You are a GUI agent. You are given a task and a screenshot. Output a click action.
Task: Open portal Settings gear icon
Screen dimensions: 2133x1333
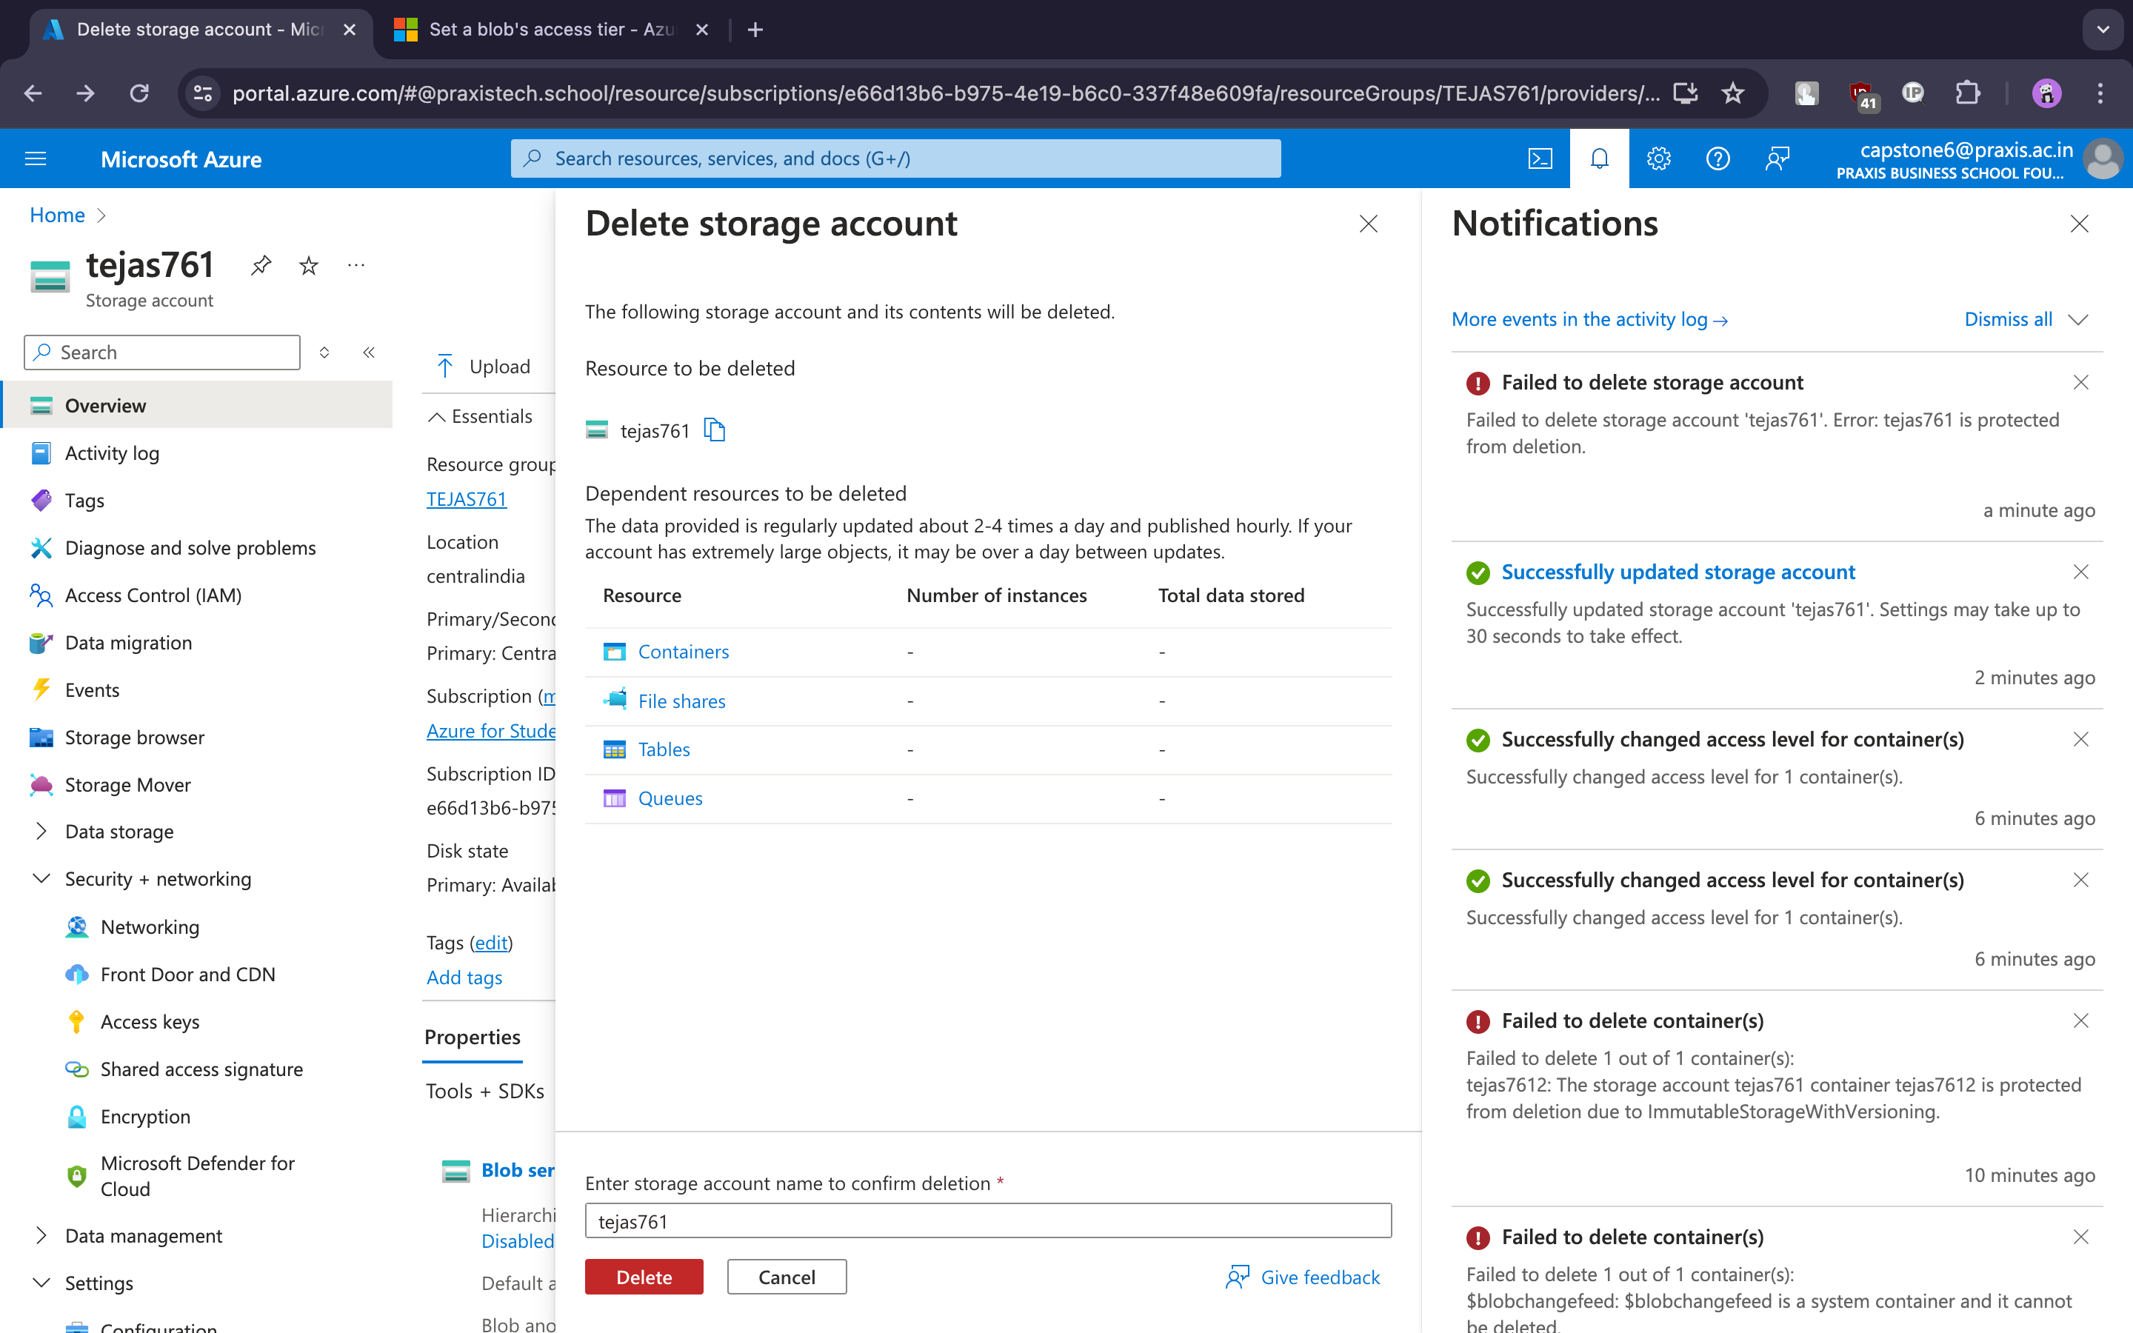point(1658,158)
